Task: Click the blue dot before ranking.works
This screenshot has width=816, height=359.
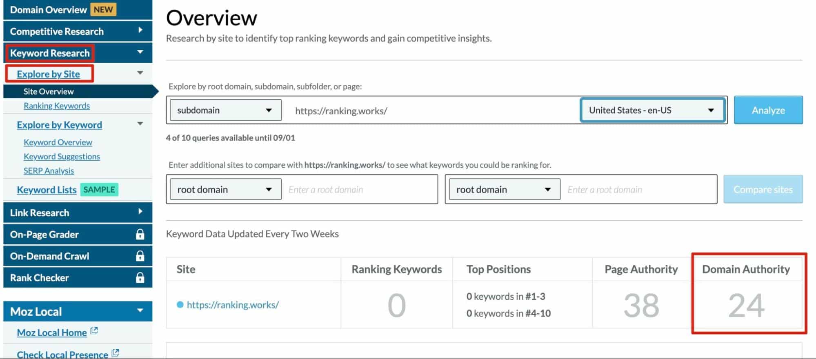Action: click(x=180, y=304)
